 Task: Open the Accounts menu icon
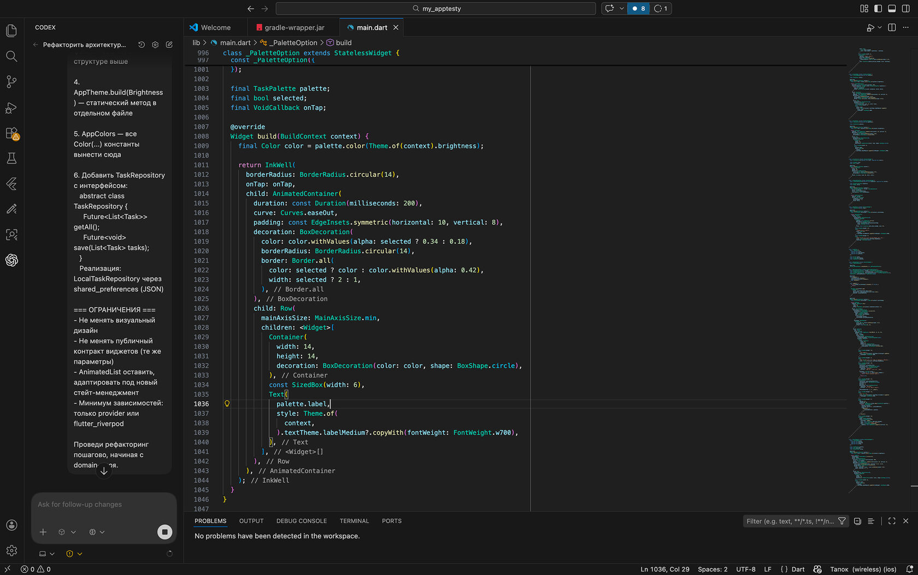click(11, 525)
